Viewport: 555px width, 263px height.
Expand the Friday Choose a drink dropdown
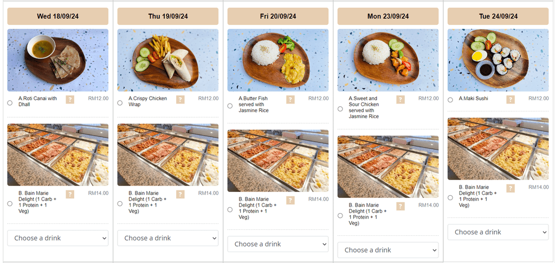point(278,244)
